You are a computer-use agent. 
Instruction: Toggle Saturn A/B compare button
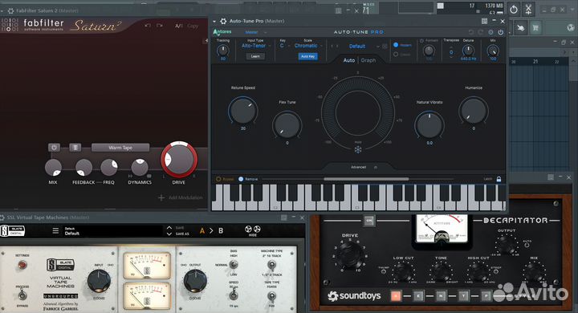pos(179,26)
